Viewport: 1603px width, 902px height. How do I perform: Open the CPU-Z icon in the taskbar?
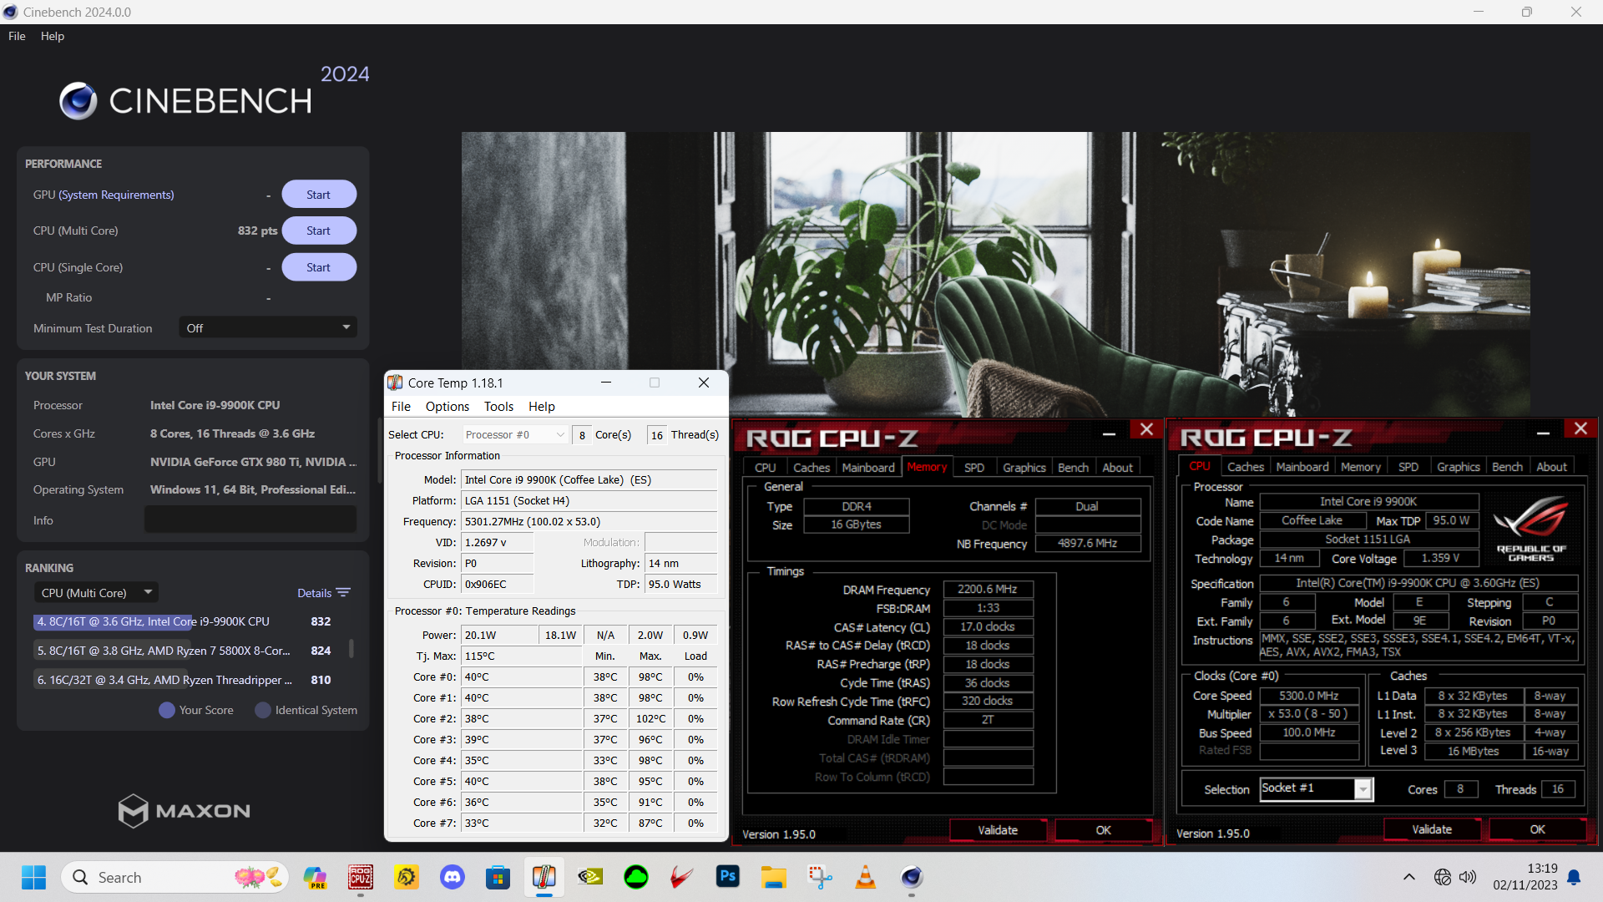(361, 877)
